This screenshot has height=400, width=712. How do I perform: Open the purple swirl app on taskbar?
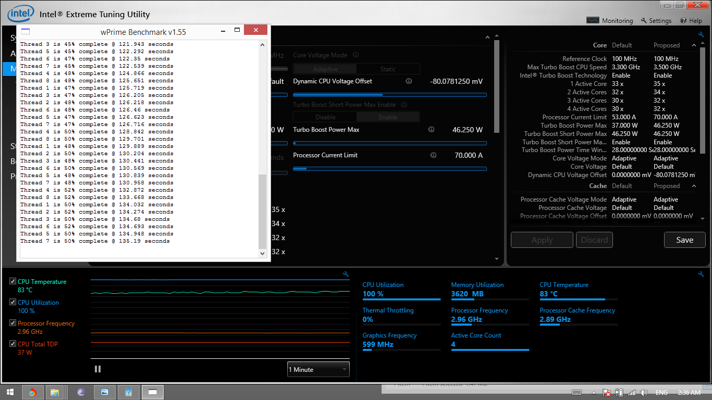point(81,392)
